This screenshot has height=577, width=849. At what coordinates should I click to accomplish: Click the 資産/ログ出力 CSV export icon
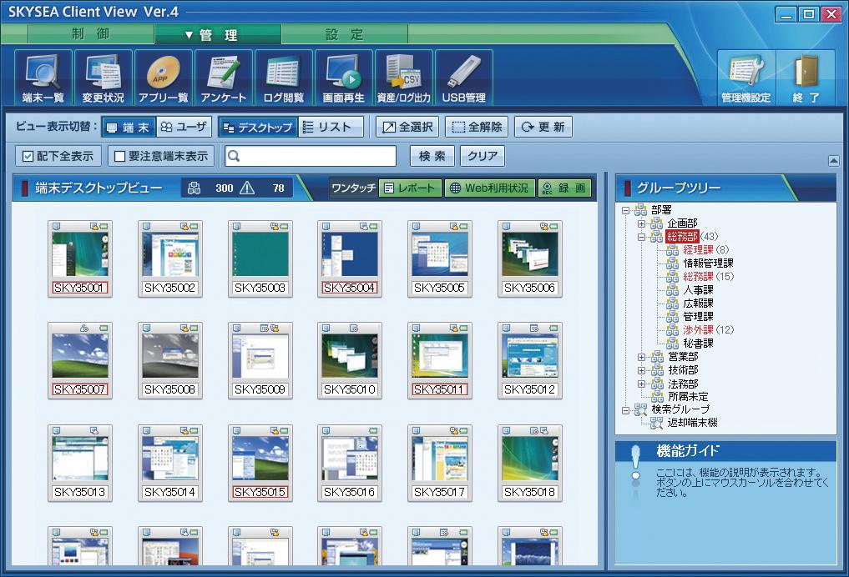click(403, 78)
